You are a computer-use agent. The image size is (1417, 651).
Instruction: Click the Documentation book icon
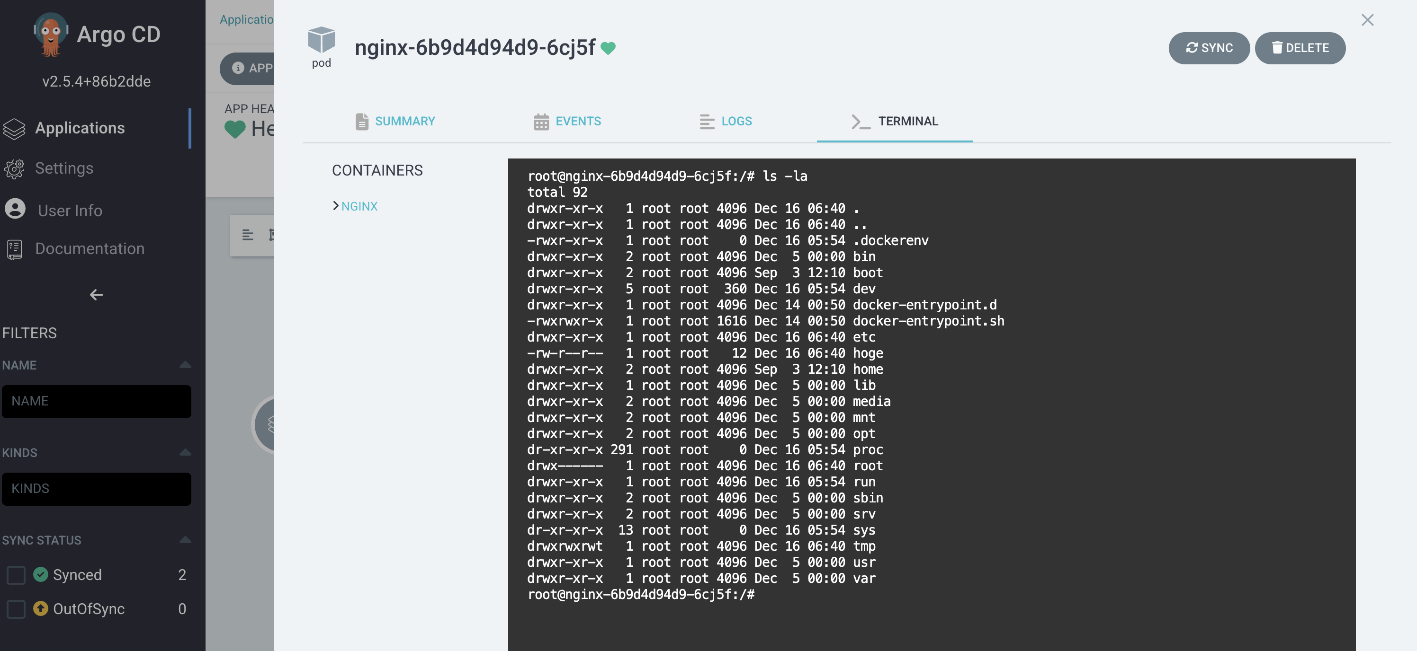coord(14,249)
